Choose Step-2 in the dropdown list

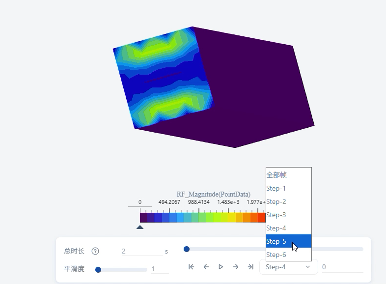tap(288, 202)
